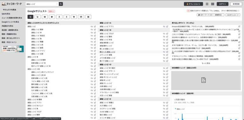Click the four-square grid source icon
This screenshot has height=120, width=244.
tap(88, 17)
